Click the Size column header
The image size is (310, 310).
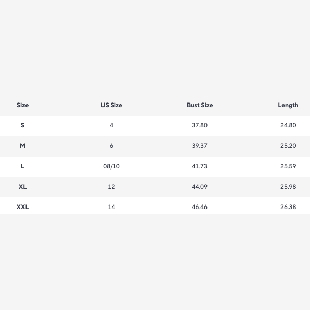pyautogui.click(x=22, y=105)
